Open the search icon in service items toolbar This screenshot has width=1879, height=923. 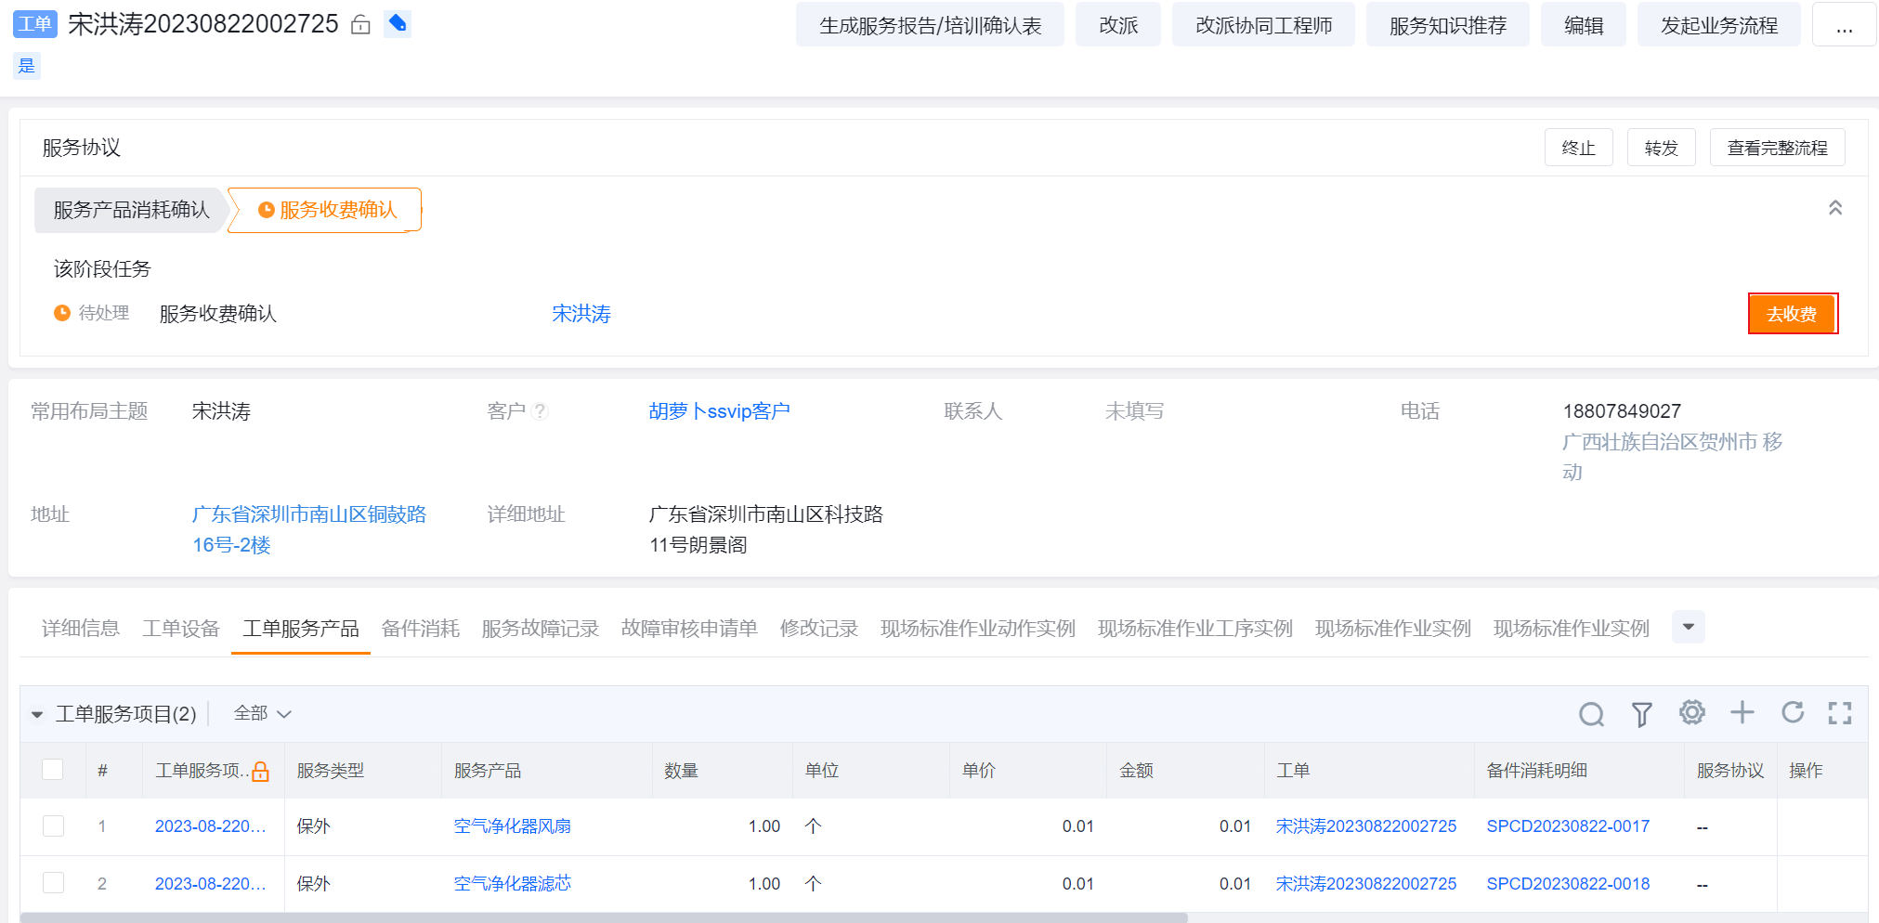(1591, 713)
